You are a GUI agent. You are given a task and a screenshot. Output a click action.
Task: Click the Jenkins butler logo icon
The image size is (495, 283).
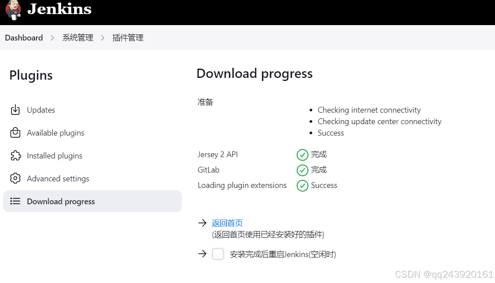tap(13, 10)
